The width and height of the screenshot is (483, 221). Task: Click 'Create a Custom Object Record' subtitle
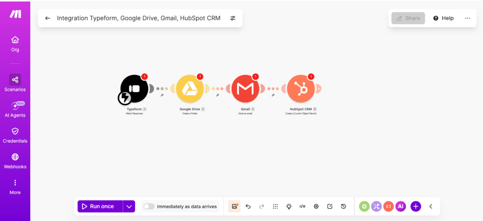tap(300, 113)
